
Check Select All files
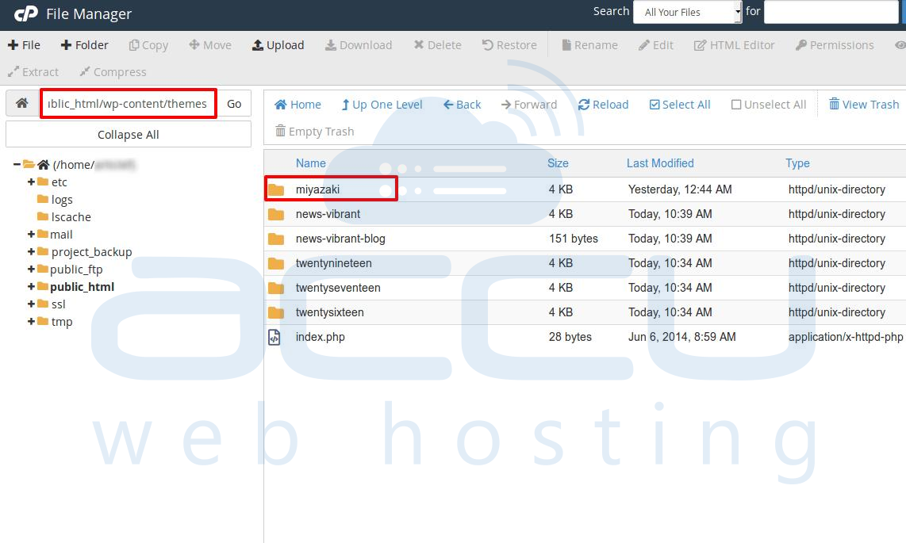[x=680, y=105]
